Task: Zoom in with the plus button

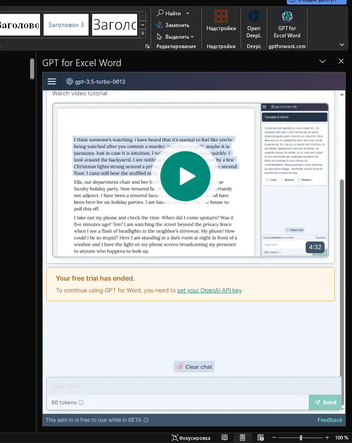Action: click(327, 438)
